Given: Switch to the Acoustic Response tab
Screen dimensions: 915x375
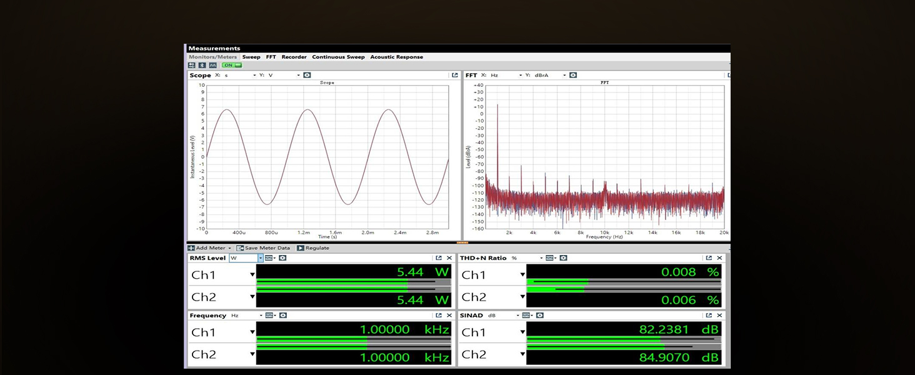Looking at the screenshot, I should point(396,57).
